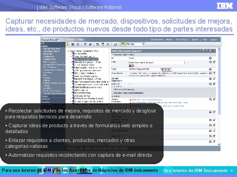237x177 pixels.
Task: Click the blue align-bars toolbar icon
Action: pos(85,44)
